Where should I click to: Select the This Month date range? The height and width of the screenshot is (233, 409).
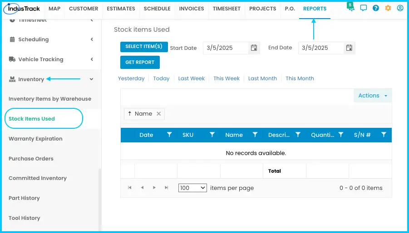coord(300,78)
